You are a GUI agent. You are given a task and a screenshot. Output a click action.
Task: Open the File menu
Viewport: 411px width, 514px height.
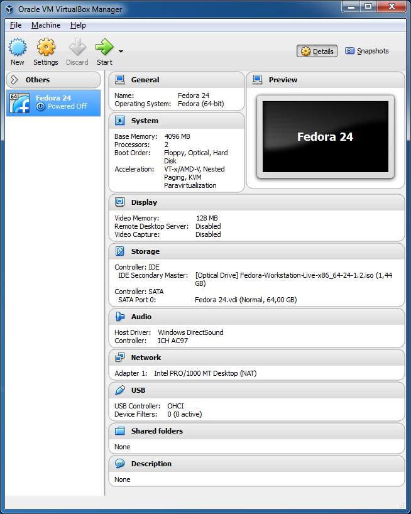16,25
